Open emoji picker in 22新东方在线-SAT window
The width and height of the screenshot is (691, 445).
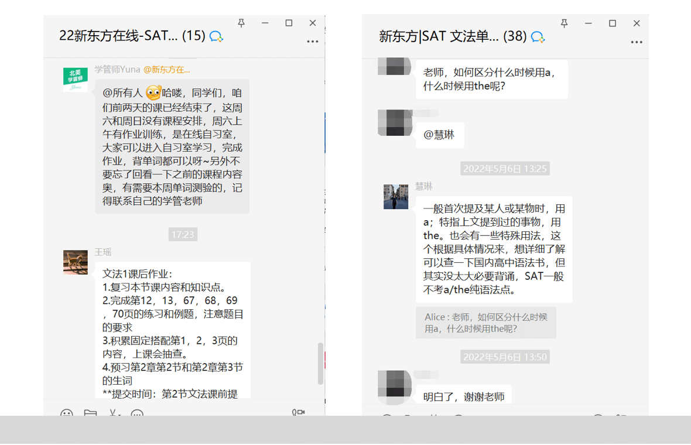(67, 413)
